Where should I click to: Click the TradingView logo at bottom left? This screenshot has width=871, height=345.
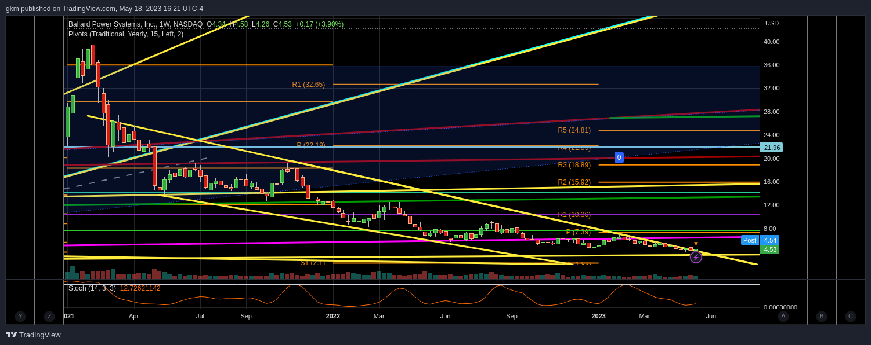(33, 335)
